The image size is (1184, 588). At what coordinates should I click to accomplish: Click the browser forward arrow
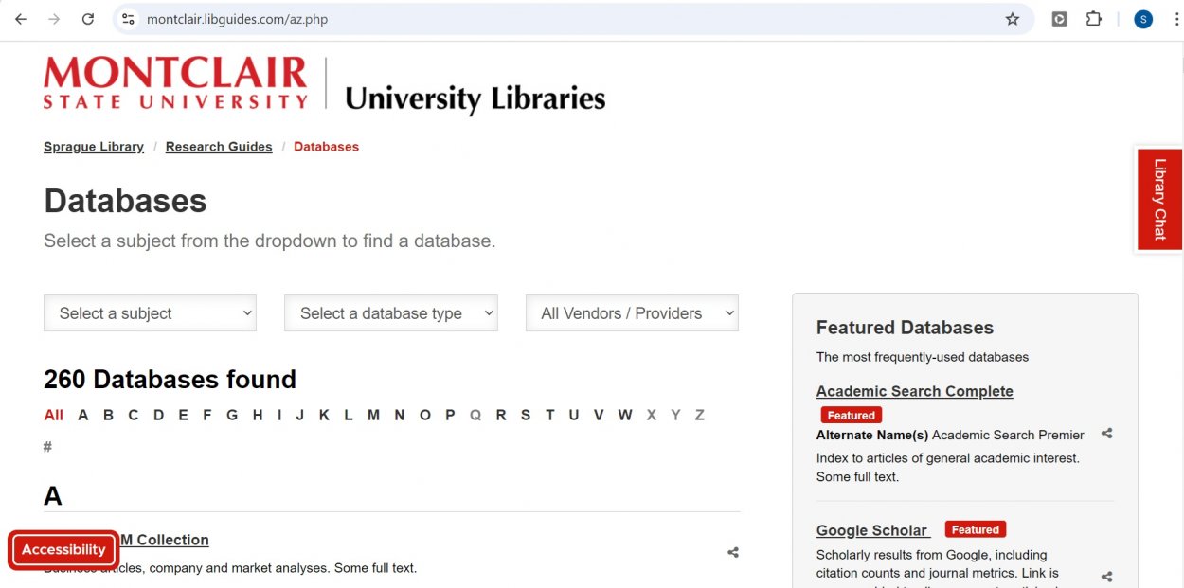point(54,18)
